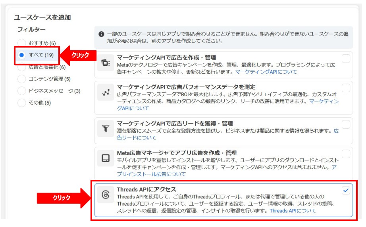The image size is (366, 227).
Task: Select the ビジネスメッセージ (3) filter radio button
Action: click(x=22, y=91)
